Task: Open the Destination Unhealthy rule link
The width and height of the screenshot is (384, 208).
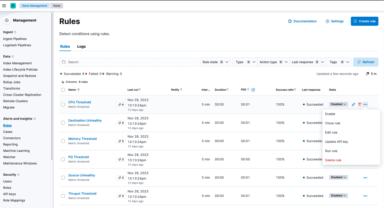Action: pos(85,121)
